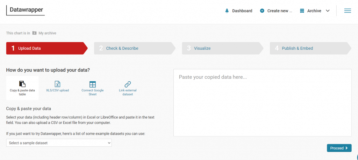Choose Link external dataset option
The height and width of the screenshot is (160, 358).
(x=128, y=88)
